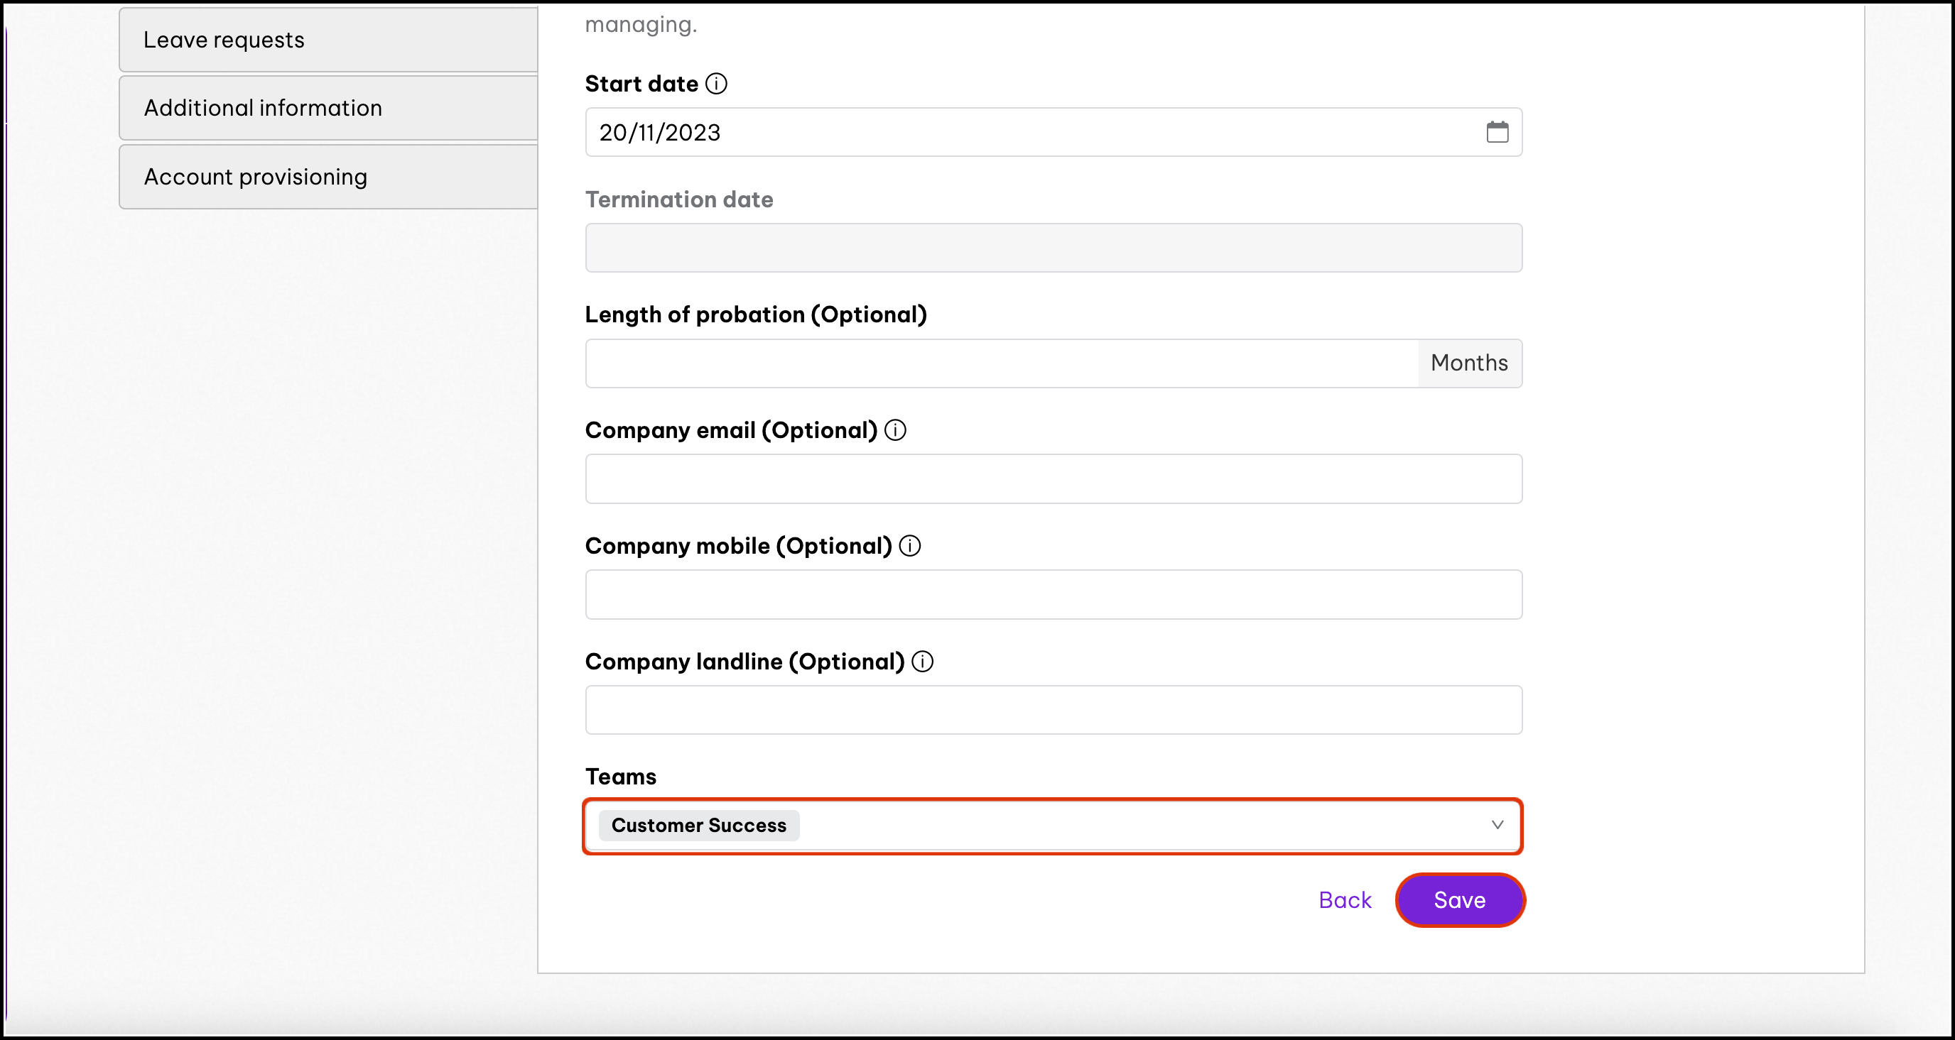Image resolution: width=1955 pixels, height=1040 pixels.
Task: Click the Back link
Action: tap(1344, 899)
